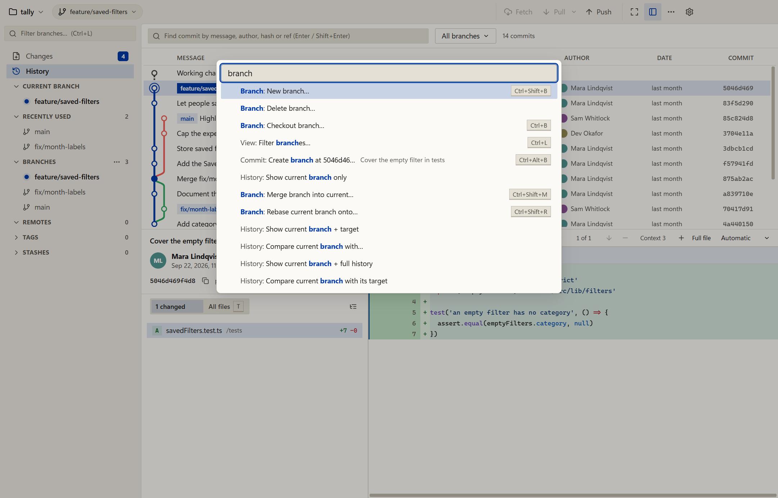Image resolution: width=778 pixels, height=498 pixels.
Task: Toggle the file tree view icon
Action: pos(353,307)
